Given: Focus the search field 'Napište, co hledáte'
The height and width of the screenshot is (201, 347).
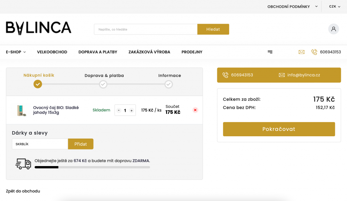Looking at the screenshot, I should coord(146,29).
